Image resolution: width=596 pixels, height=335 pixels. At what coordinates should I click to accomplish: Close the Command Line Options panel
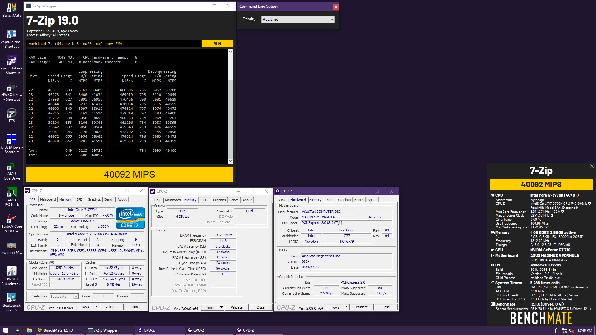coord(336,7)
